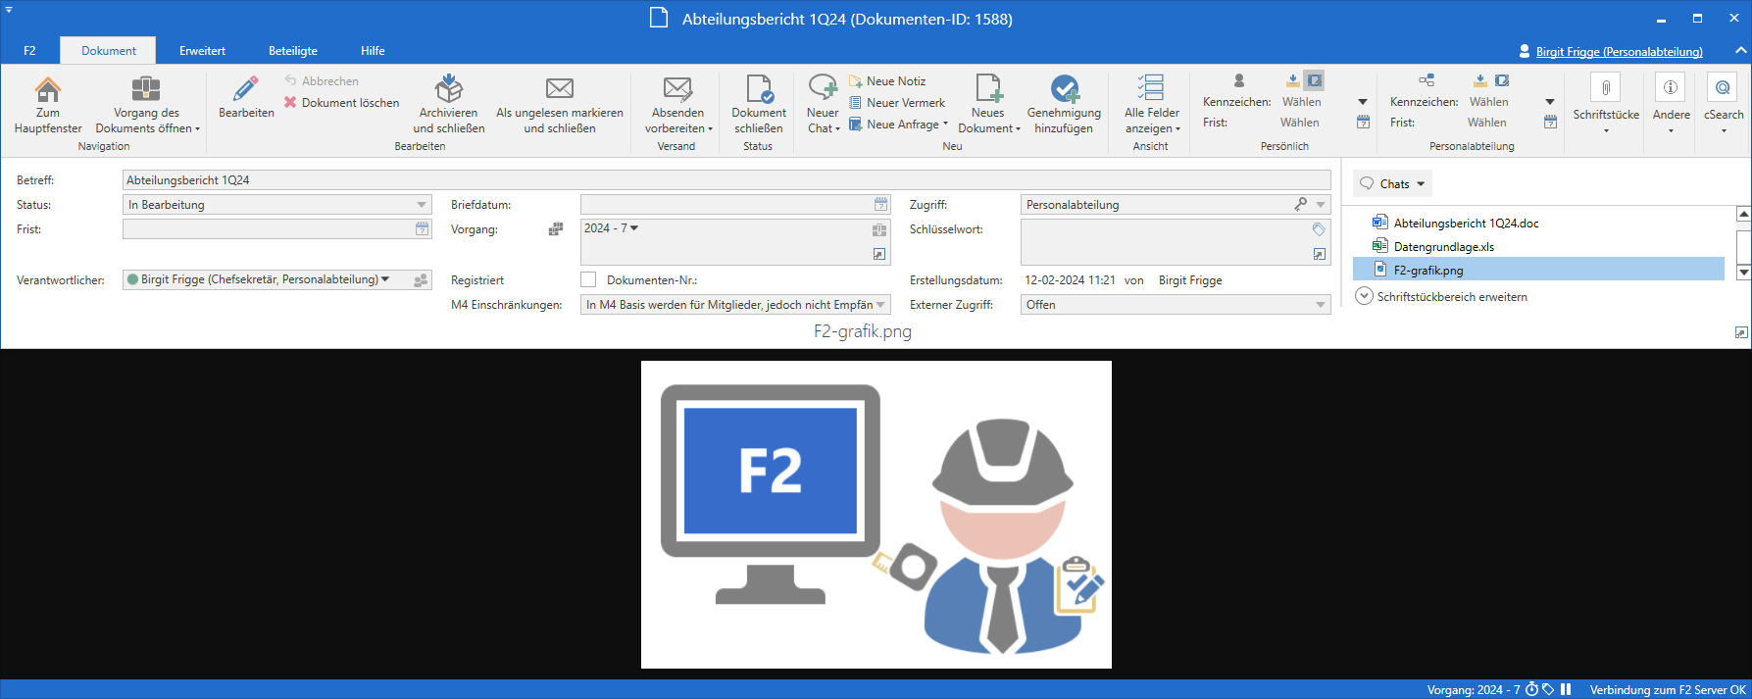
Task: Click Als ungelesen markieren envelope icon
Action: [x=559, y=89]
